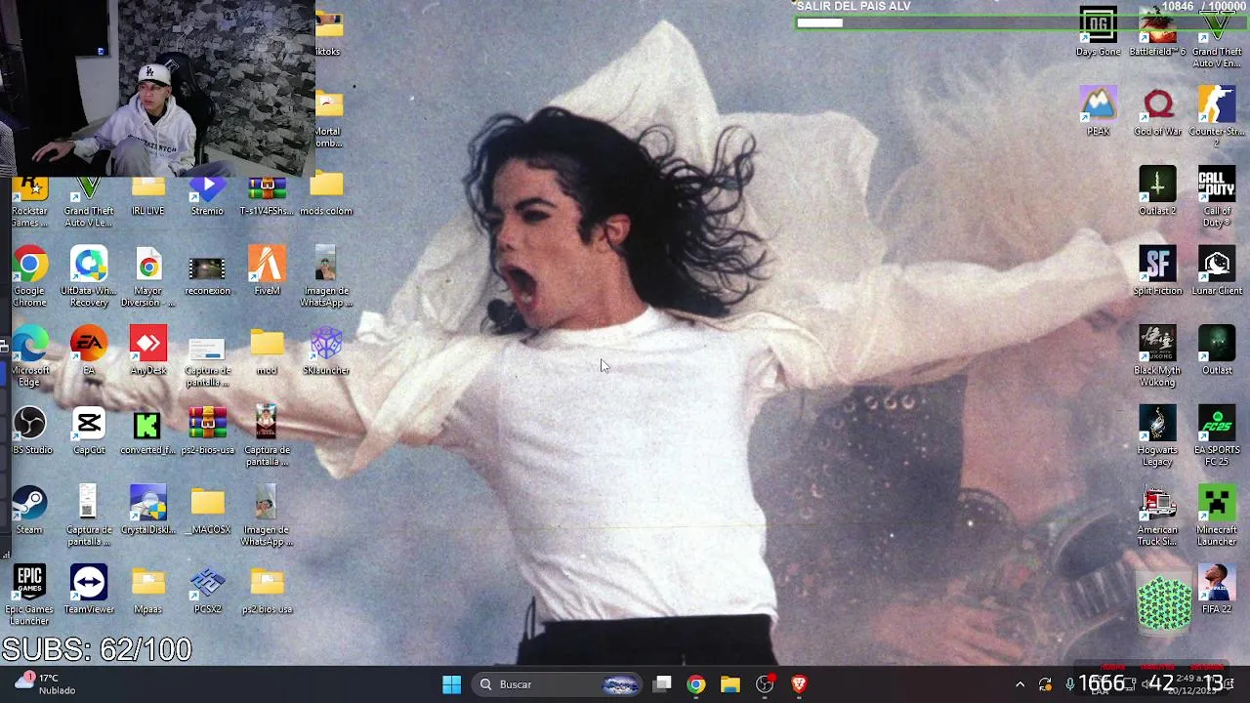1250x703 pixels.
Task: Open the mod folder
Action: [267, 351]
